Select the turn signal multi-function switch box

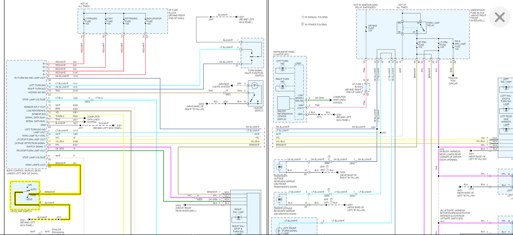click(x=252, y=53)
